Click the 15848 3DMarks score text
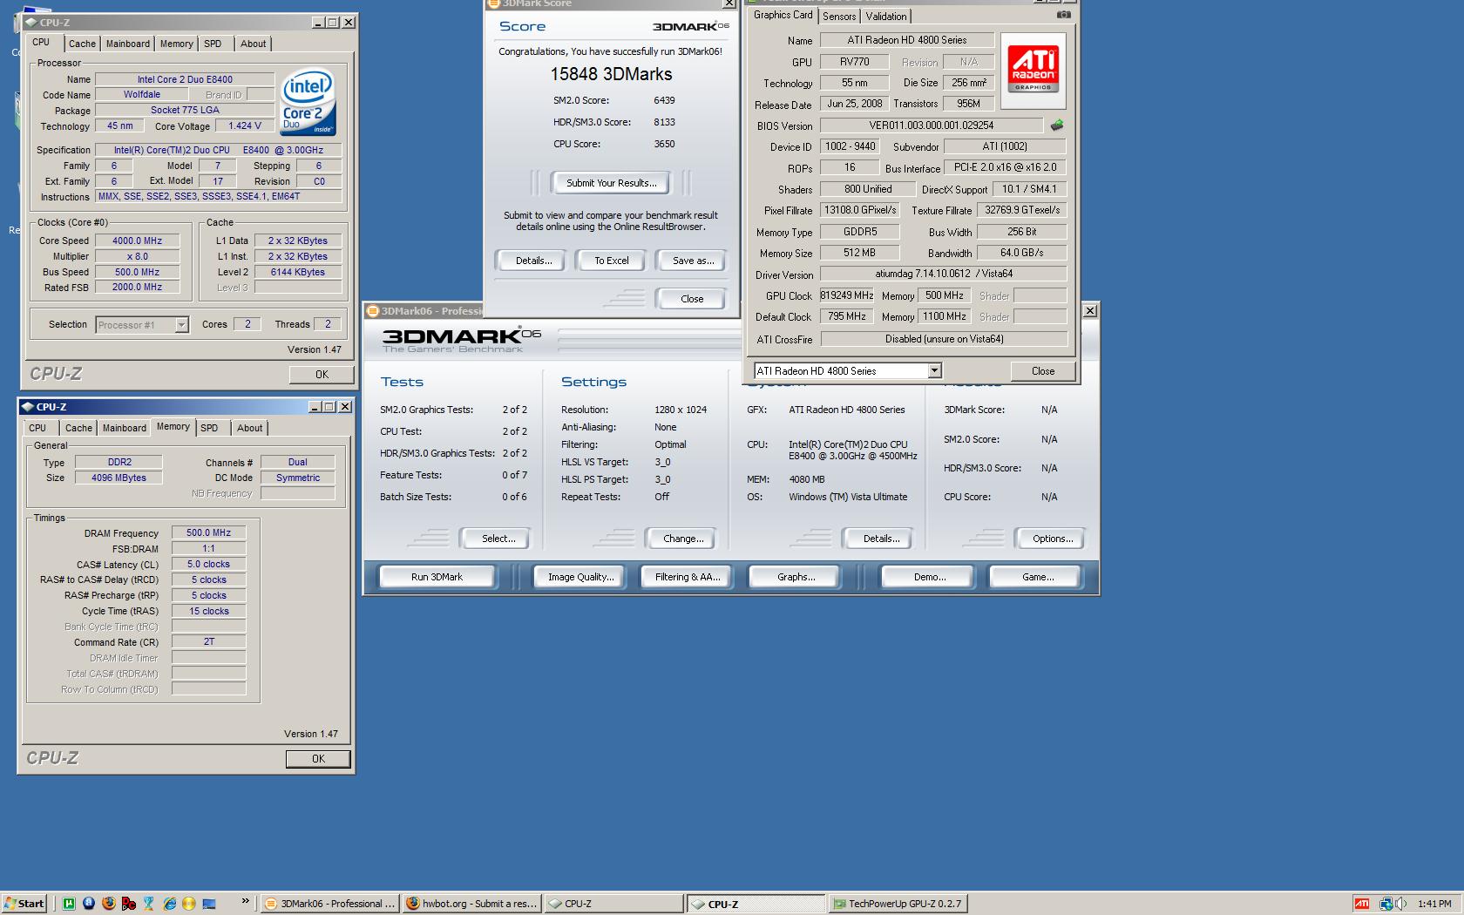 coord(611,75)
